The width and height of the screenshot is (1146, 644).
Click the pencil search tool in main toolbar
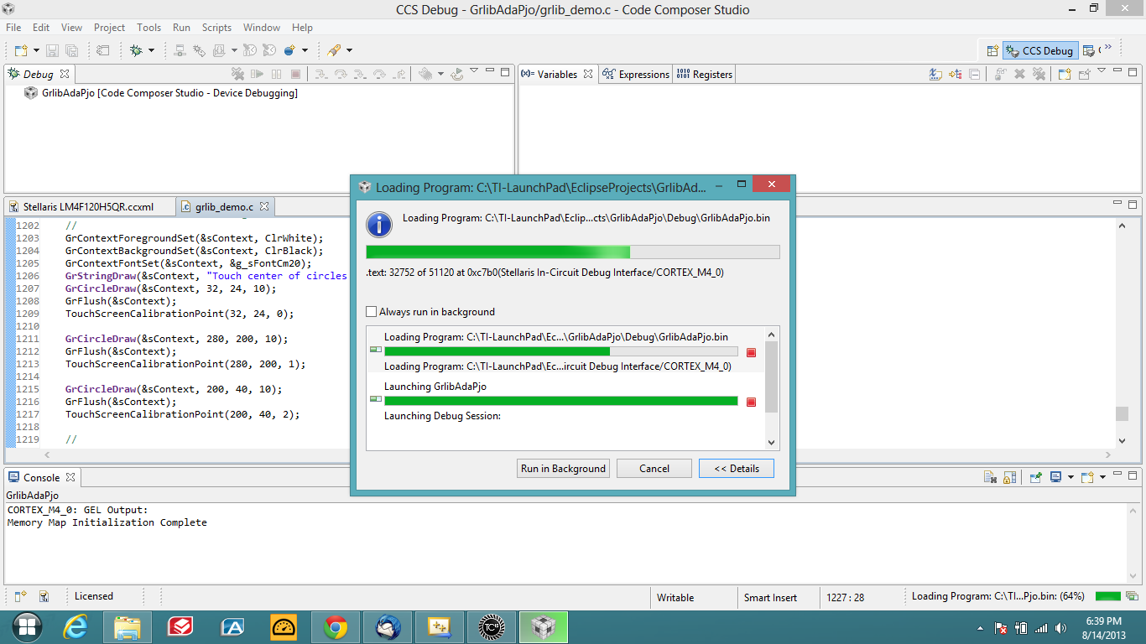pyautogui.click(x=334, y=50)
